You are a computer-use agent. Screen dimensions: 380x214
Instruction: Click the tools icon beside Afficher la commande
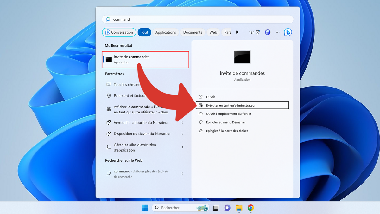109,109
